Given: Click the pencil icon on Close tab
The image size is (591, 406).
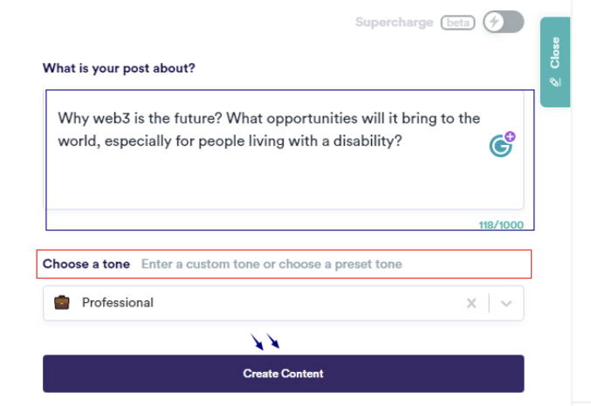Looking at the screenshot, I should coord(555,82).
